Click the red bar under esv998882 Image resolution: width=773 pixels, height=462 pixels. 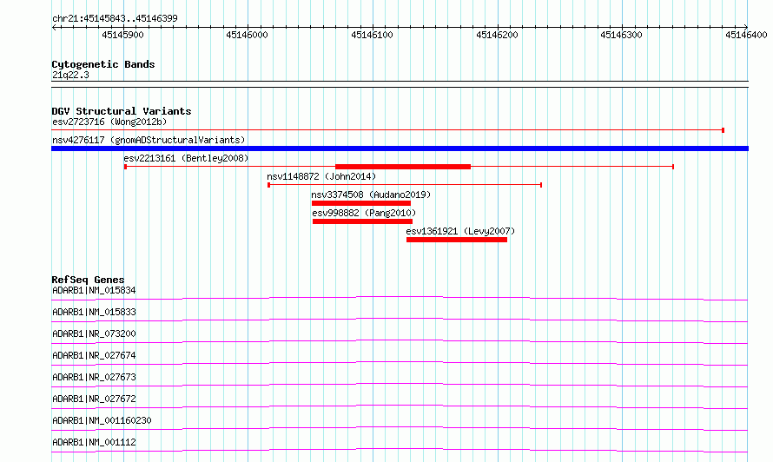[x=362, y=221]
